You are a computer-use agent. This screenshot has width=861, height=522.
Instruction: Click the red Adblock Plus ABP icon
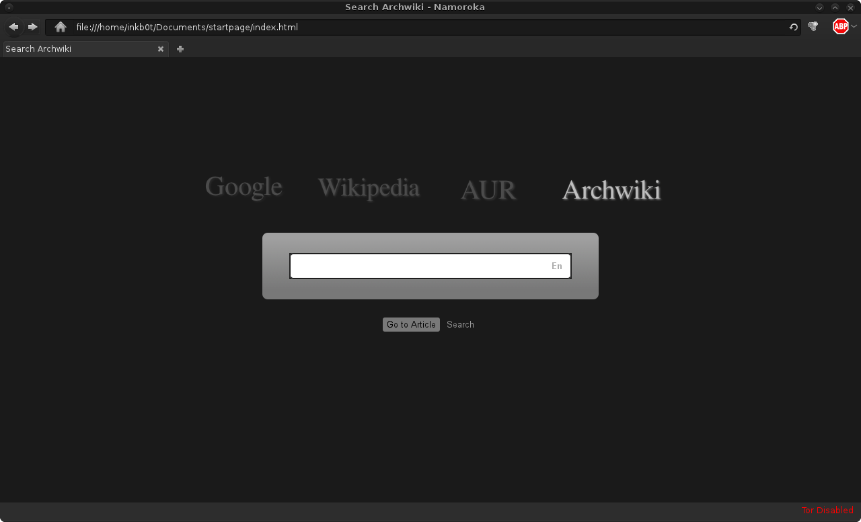(x=840, y=26)
